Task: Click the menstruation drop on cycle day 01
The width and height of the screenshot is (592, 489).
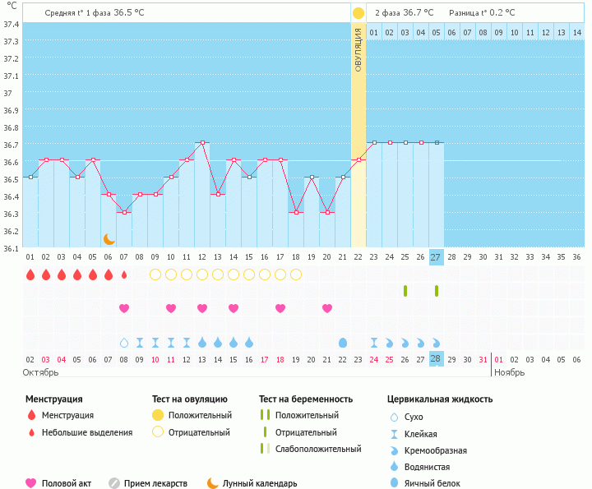Action: 30,274
